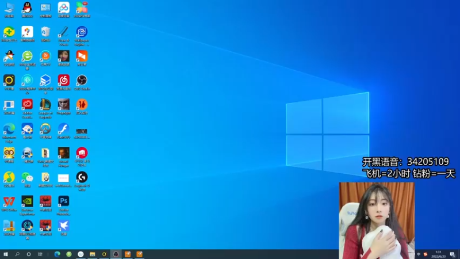Launch NVIDIA GeForce Experience shortcut
Screen dimensions: 460x259
27,205
